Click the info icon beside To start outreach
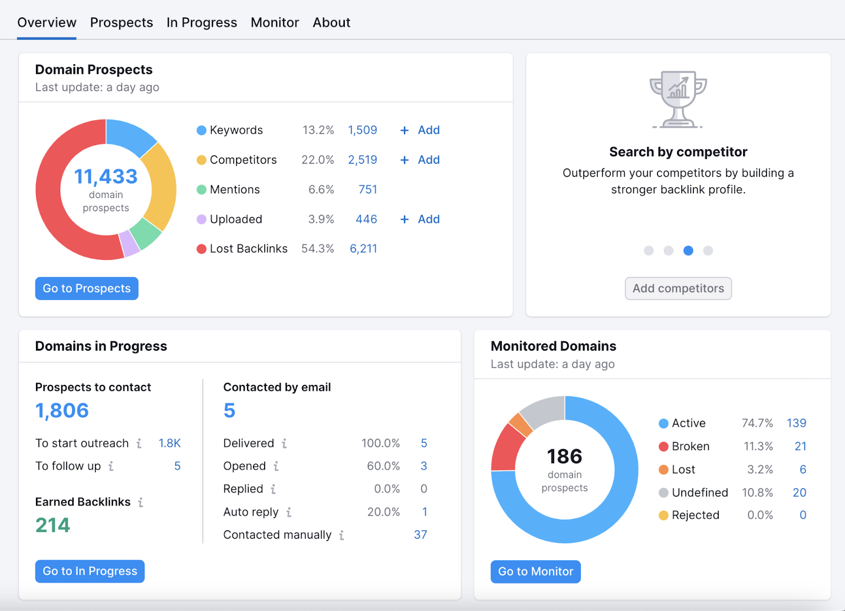Screen dimensions: 845x611 139,444
